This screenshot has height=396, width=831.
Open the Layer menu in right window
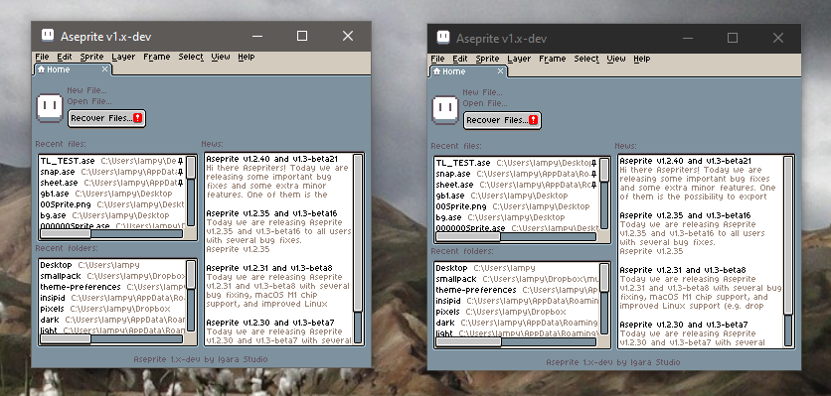click(519, 59)
